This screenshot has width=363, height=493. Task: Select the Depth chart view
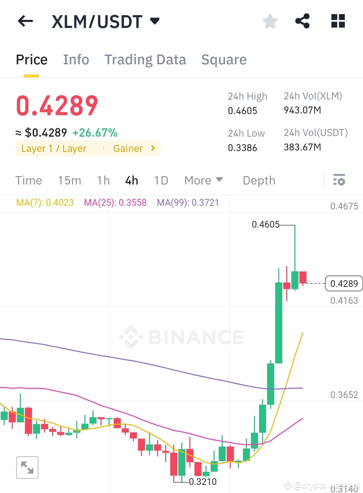(x=258, y=180)
